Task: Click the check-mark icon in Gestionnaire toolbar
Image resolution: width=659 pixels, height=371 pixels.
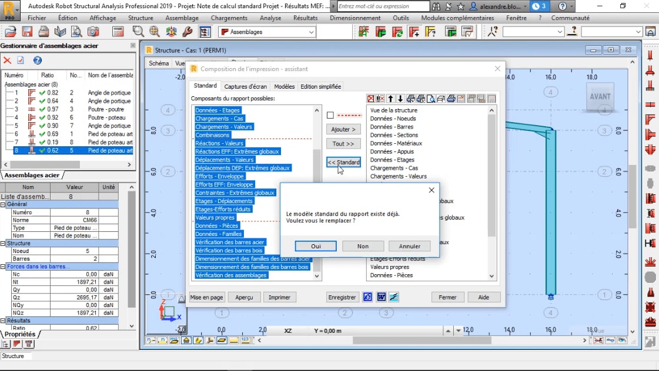Action: pos(21,60)
